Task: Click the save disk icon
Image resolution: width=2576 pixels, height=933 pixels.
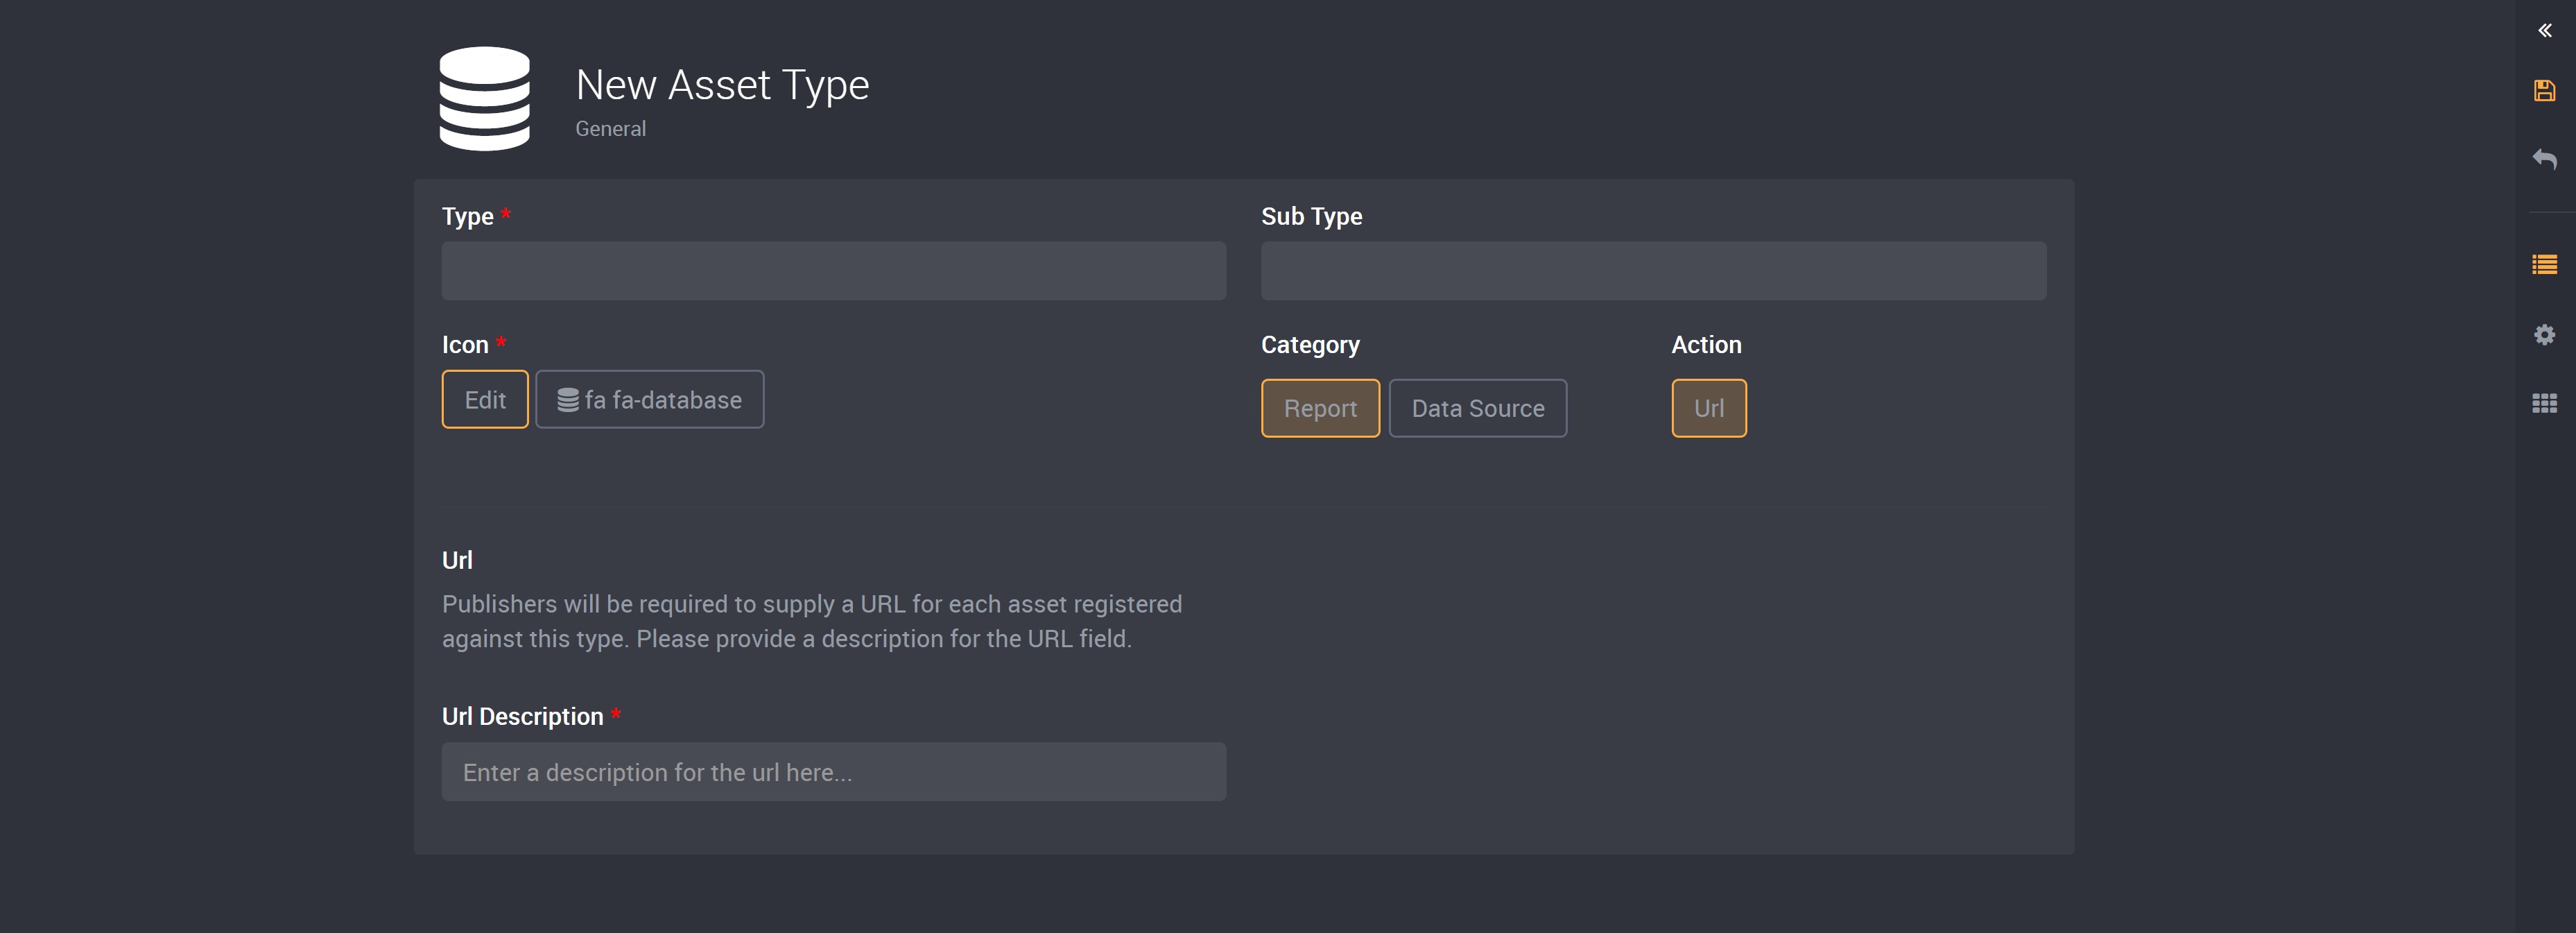Action: click(x=2544, y=91)
